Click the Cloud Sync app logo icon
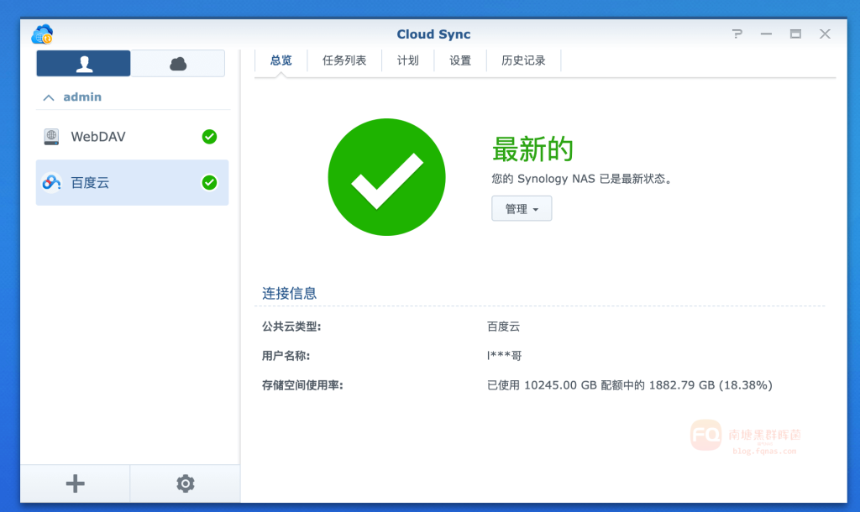This screenshot has width=860, height=512. point(42,34)
